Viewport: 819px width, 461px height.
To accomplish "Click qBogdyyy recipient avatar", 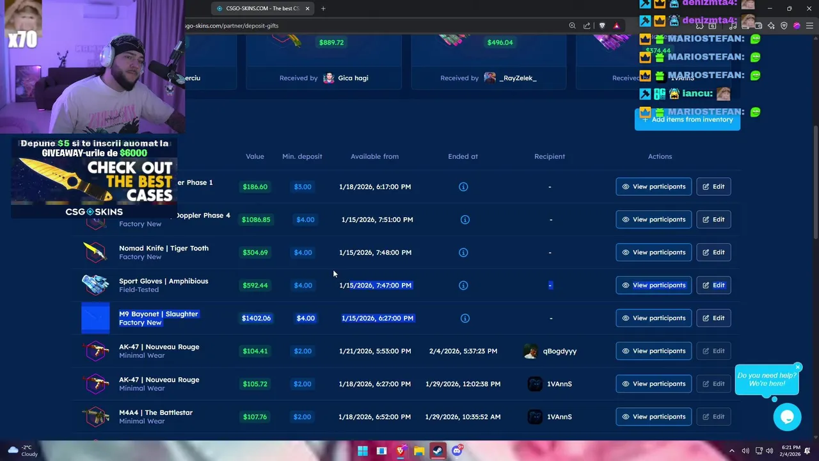I will click(530, 351).
